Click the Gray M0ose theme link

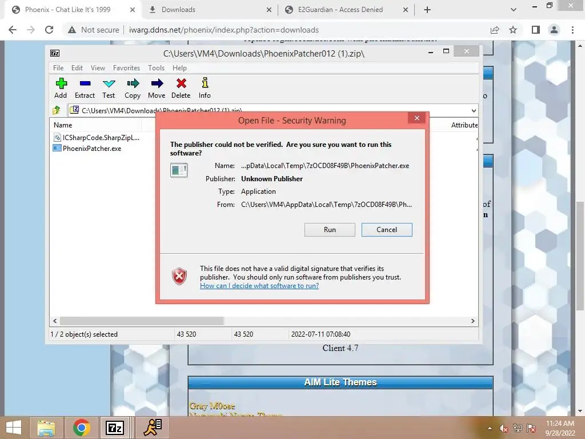[x=212, y=406]
